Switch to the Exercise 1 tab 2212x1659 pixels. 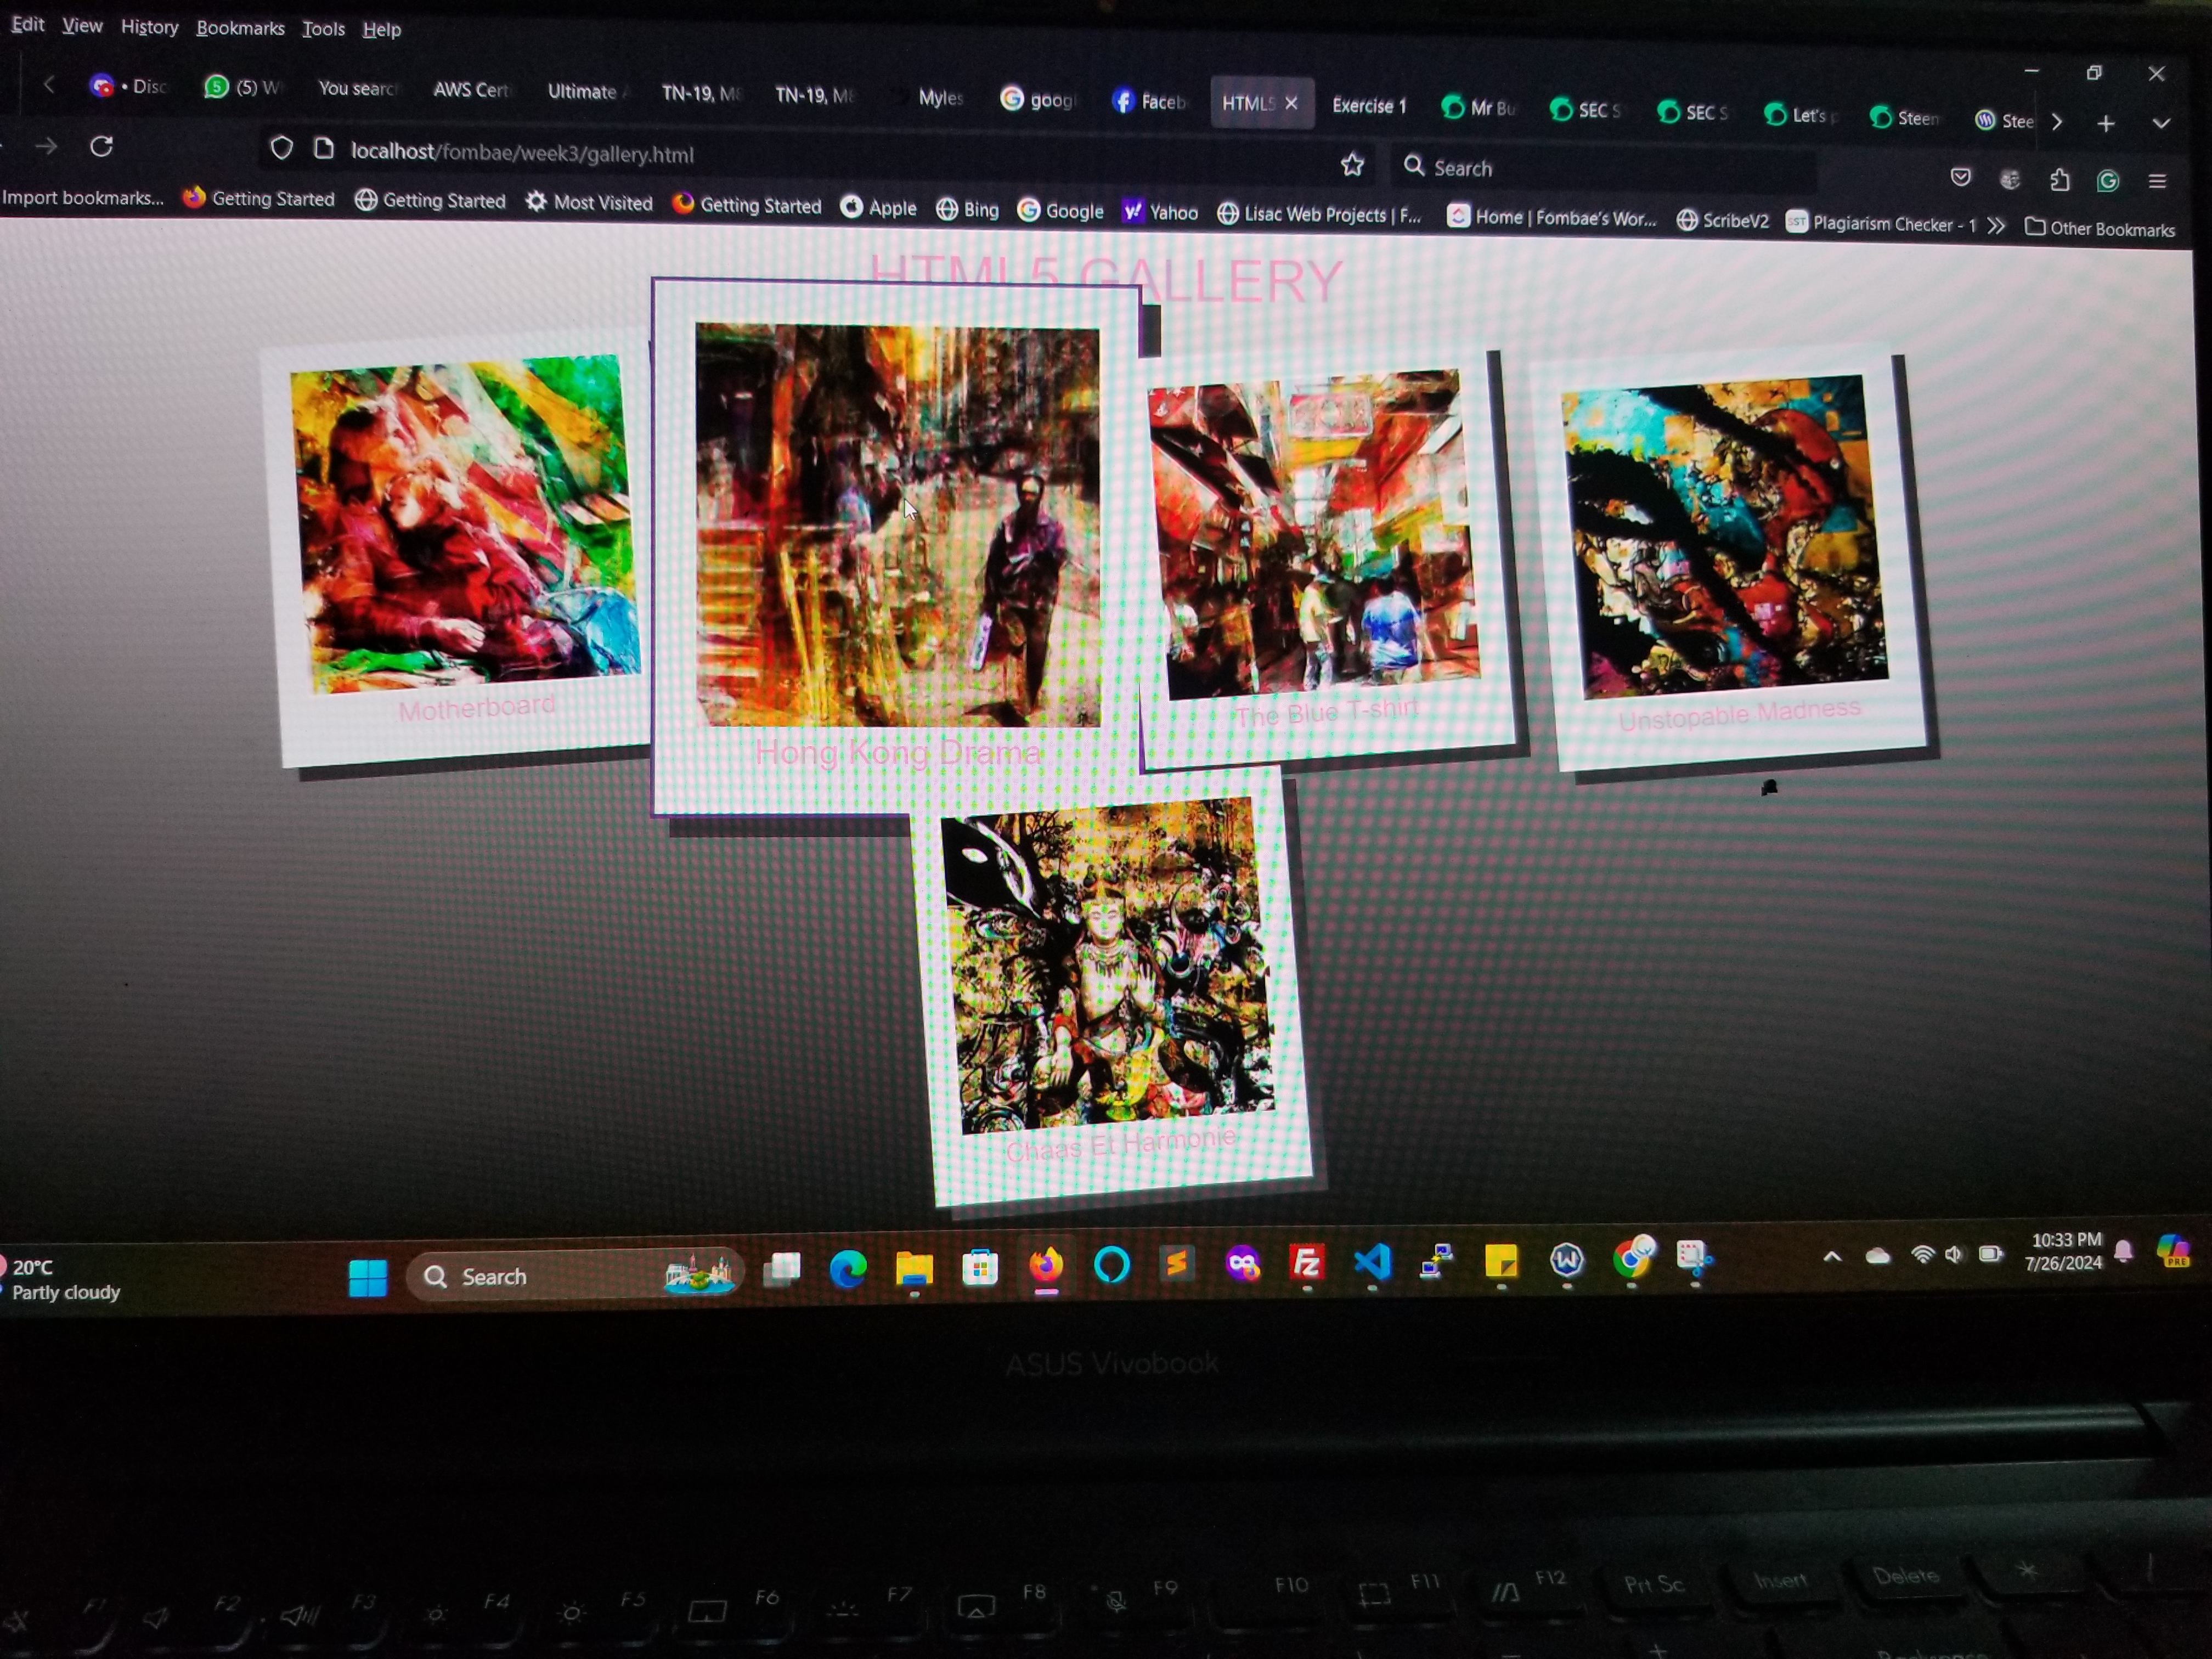1369,106
